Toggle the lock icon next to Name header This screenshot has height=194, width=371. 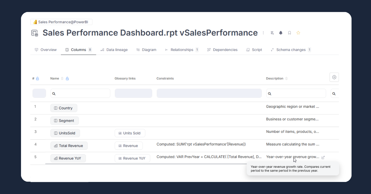coord(67,78)
